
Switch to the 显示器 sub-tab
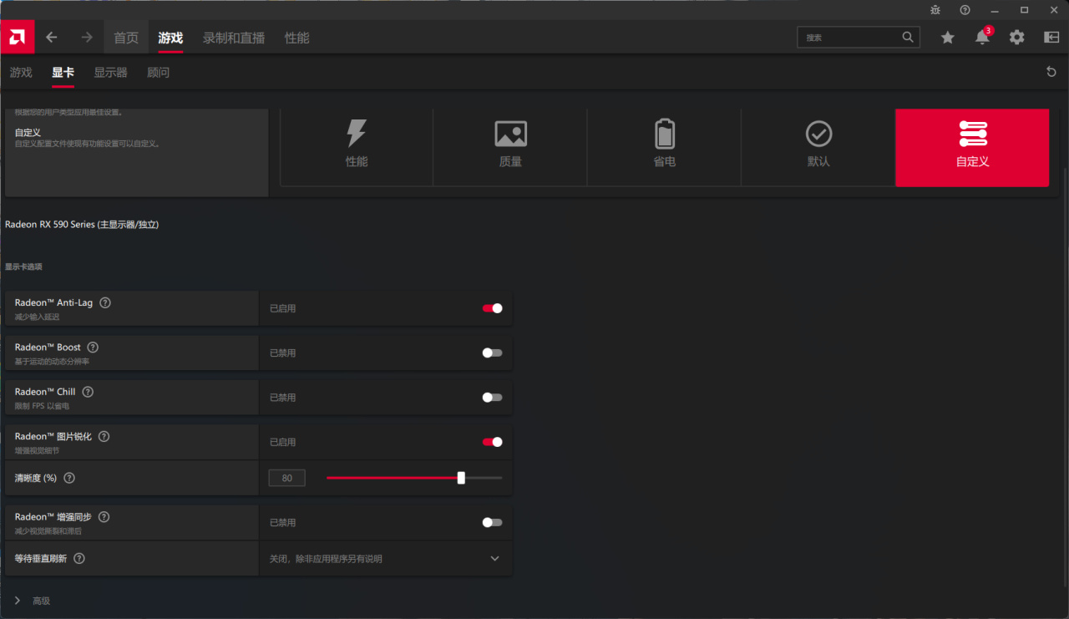click(x=110, y=73)
